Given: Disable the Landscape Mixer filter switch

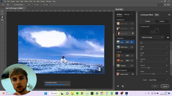Looking at the screenshot, I should [x=132, y=42].
